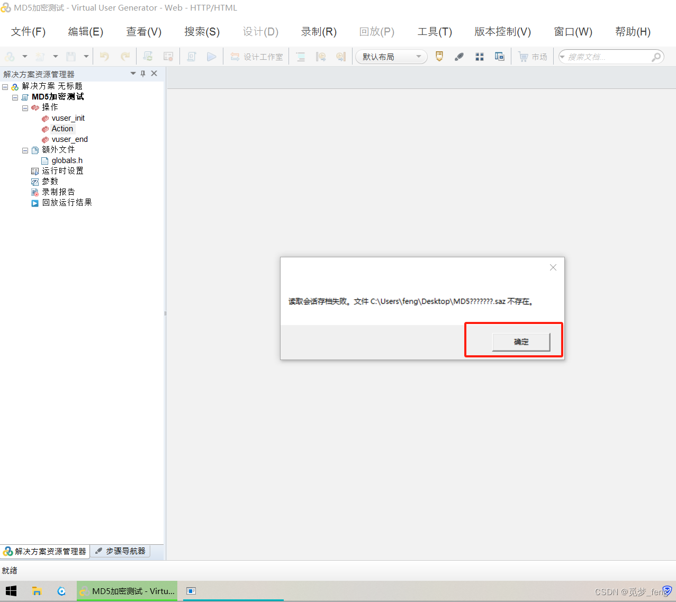This screenshot has height=602, width=676.
Task: Switch to the 步骤导航器 tab
Action: coord(121,551)
